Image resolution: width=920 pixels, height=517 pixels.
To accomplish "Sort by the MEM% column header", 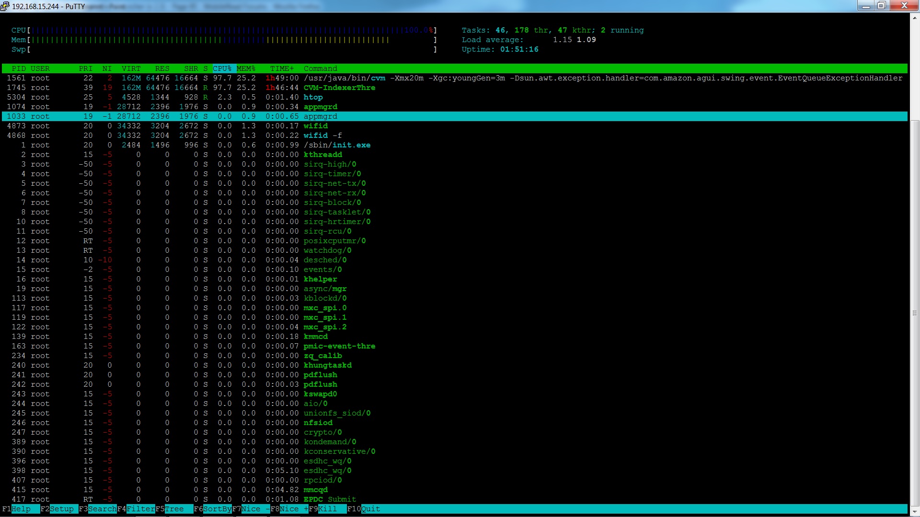I will click(246, 68).
